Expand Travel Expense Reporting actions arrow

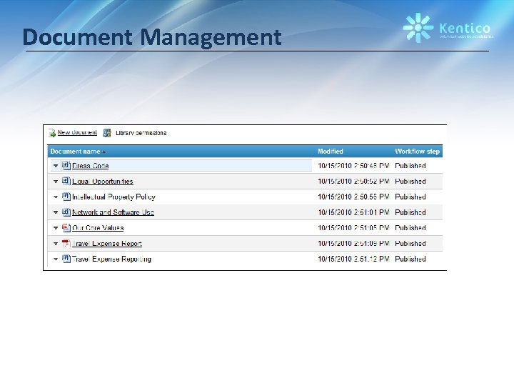coord(56,259)
